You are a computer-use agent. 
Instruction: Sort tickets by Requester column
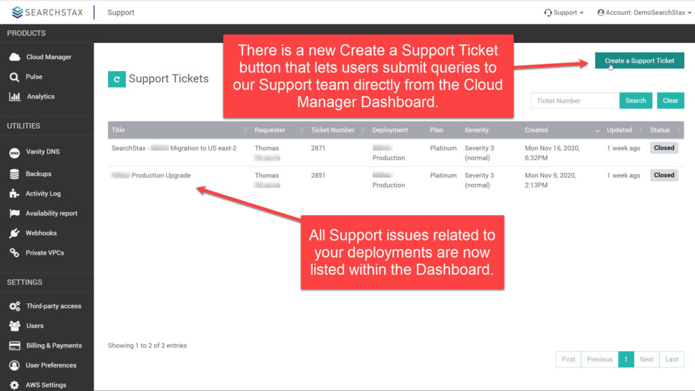click(278, 130)
